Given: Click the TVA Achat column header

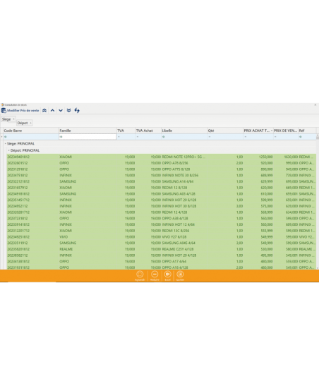Looking at the screenshot, I should click(x=148, y=131).
